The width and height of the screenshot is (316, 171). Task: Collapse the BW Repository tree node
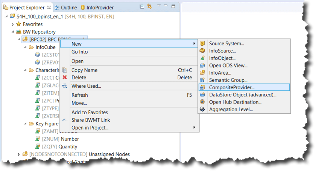[13, 32]
